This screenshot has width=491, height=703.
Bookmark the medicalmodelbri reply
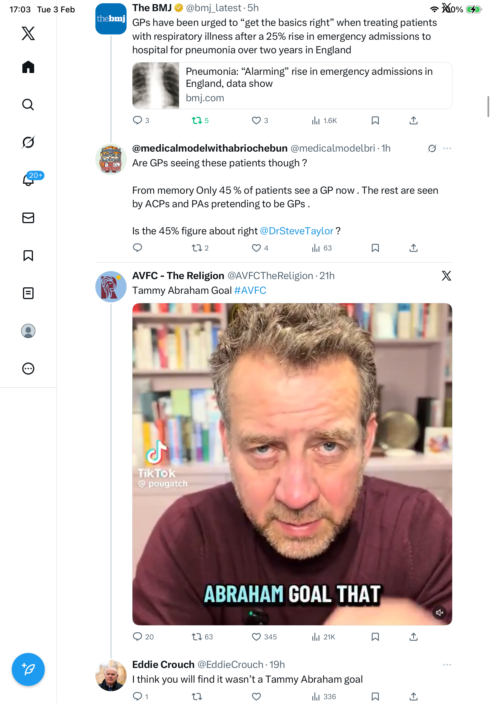pyautogui.click(x=375, y=248)
